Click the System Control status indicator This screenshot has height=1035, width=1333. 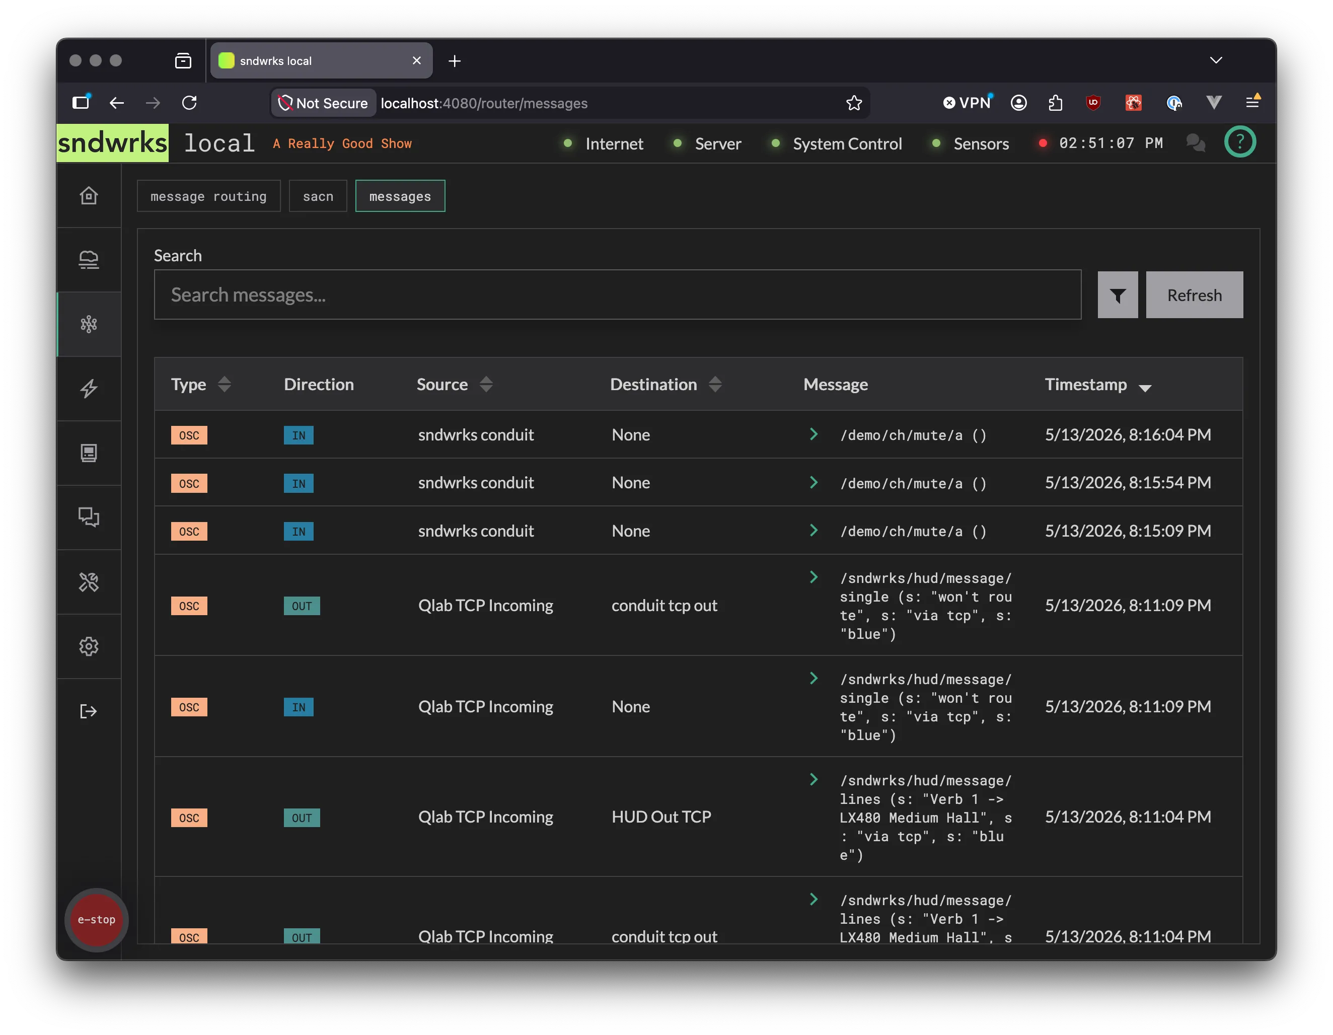tap(836, 144)
